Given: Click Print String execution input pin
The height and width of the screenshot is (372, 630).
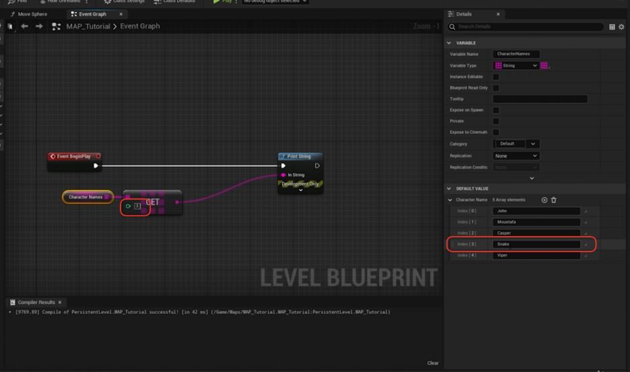Looking at the screenshot, I should click(x=283, y=165).
